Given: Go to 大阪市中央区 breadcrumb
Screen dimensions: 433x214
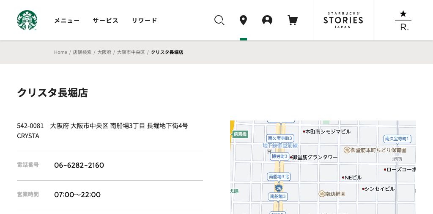Looking at the screenshot, I should click(x=131, y=52).
